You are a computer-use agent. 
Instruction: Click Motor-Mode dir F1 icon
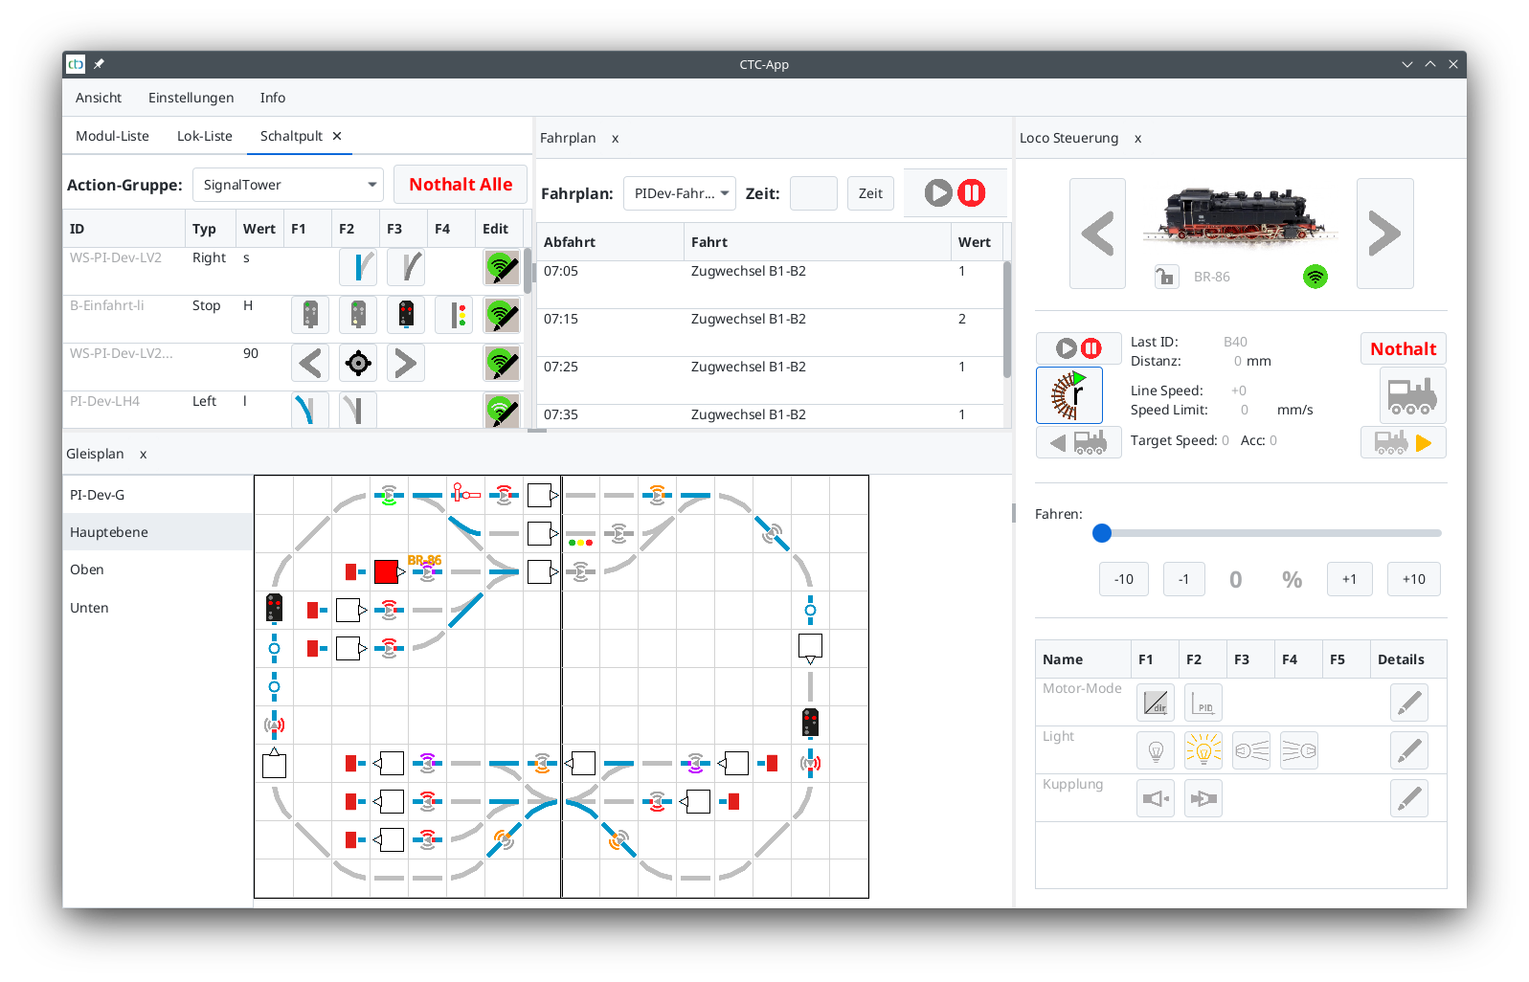point(1156,703)
